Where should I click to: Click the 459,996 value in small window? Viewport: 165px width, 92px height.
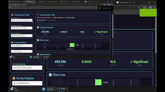(x=45, y=32)
